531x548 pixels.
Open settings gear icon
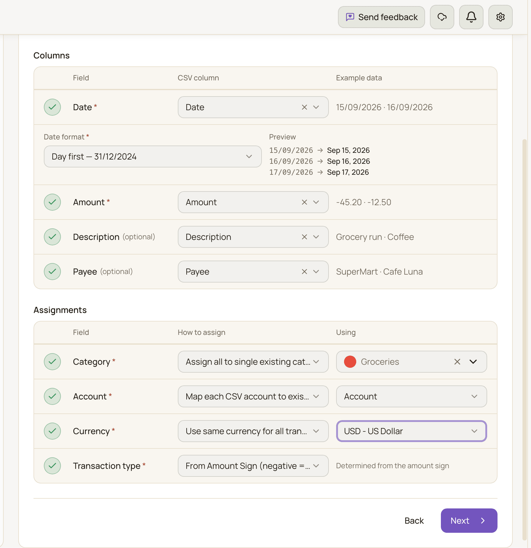click(501, 17)
